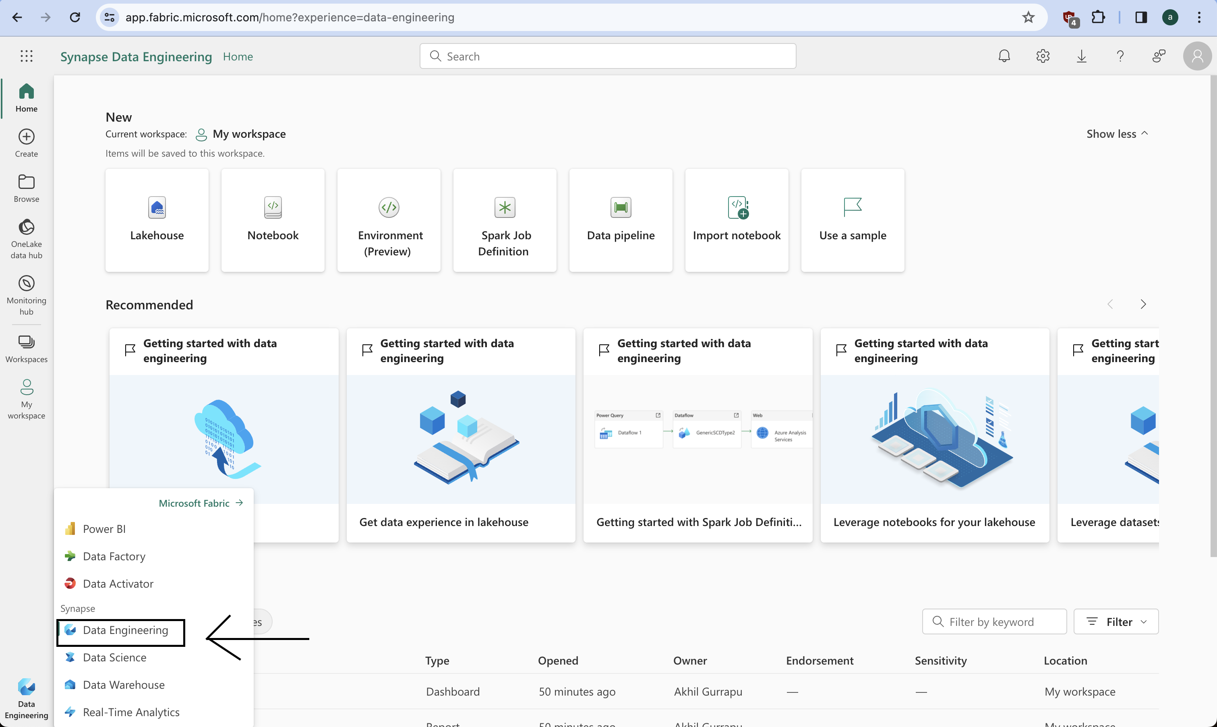Click the page vertical scrollbar
The image size is (1217, 727).
1213,316
